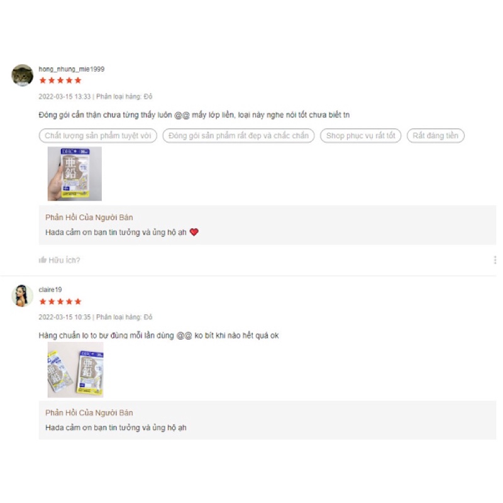Viewport: 503px width, 503px height.
Task: Select tag Đóng gói sản phẩm rất đẹp và chắc chắn
Action: point(238,136)
